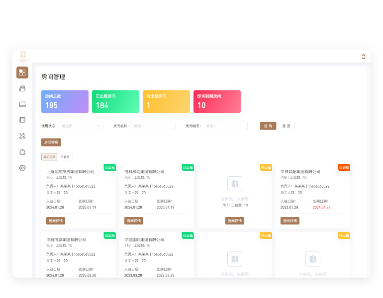Click the 查询 search button
The width and height of the screenshot is (383, 298).
coord(268,126)
